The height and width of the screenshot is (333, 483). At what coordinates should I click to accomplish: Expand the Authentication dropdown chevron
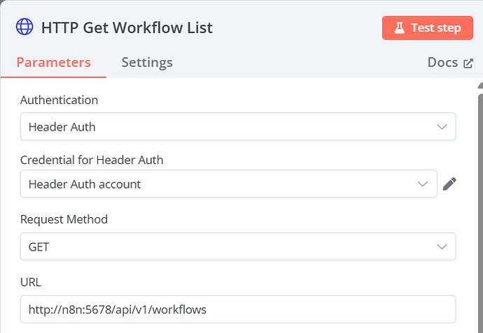click(x=442, y=127)
